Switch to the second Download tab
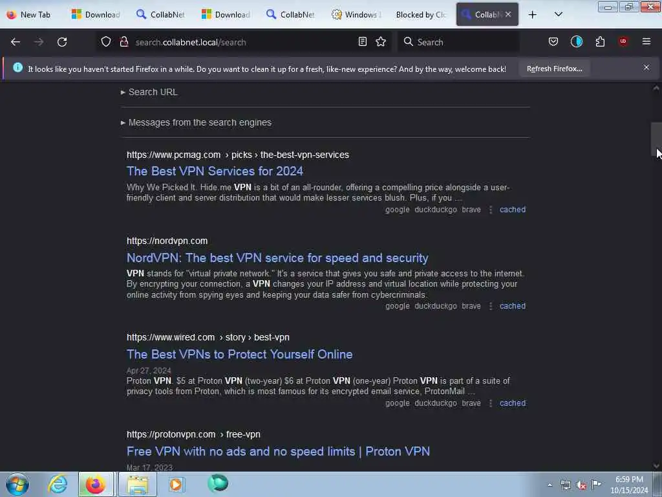Screen dimensions: 662x497 [227, 14]
